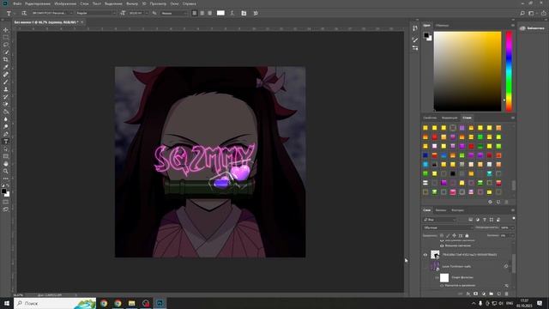The image size is (549, 309).
Task: Center the text alignment
Action: tap(202, 13)
